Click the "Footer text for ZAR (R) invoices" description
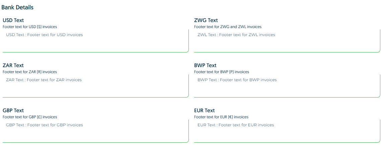The width and height of the screenshot is (384, 148). tap(30, 72)
